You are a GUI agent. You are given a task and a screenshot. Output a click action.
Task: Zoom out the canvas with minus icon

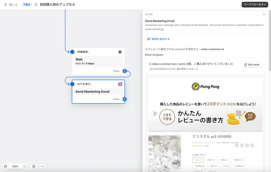pos(5,166)
